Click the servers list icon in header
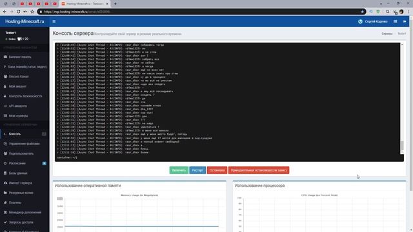This screenshot has width=413, height=232. (x=395, y=21)
